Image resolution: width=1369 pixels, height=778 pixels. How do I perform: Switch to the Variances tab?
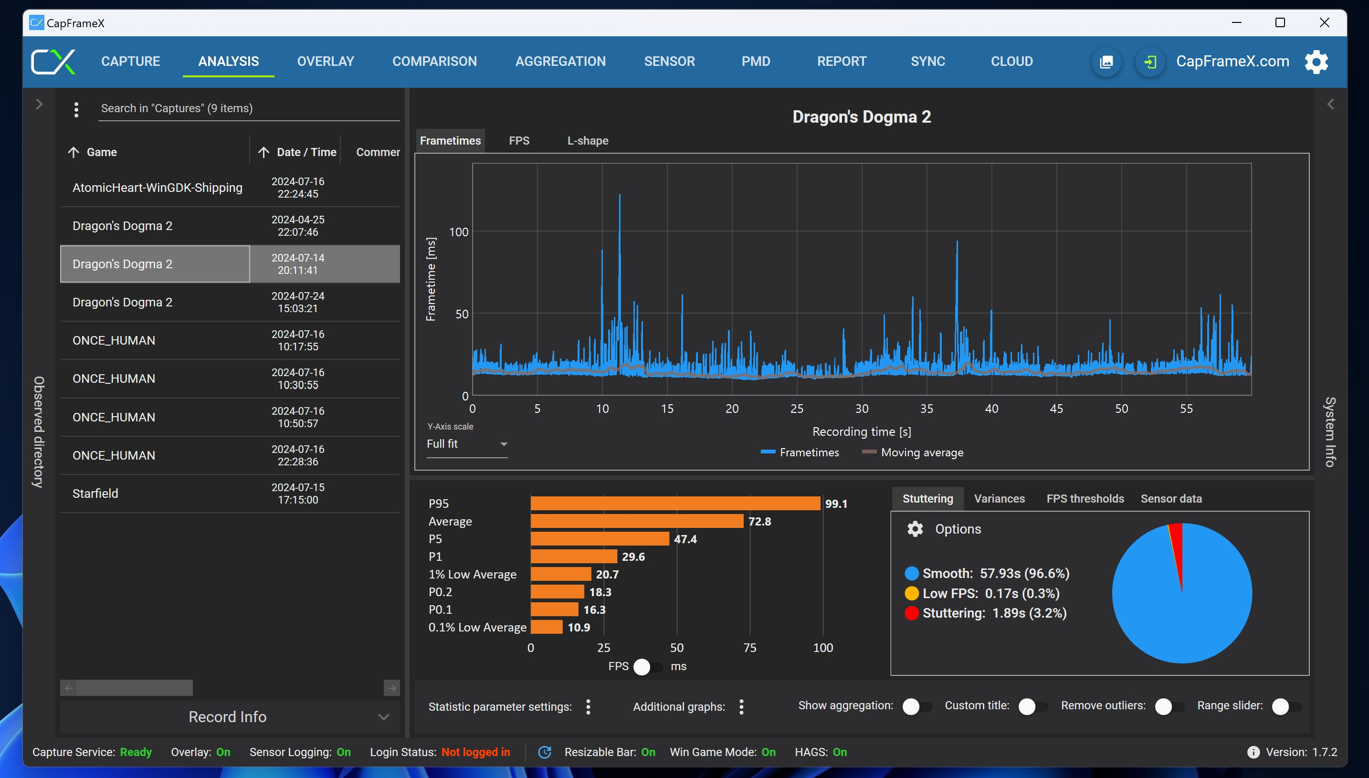tap(999, 498)
